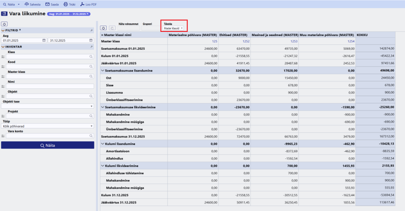
Task: Click the blue Näita search button
Action: pos(48,145)
